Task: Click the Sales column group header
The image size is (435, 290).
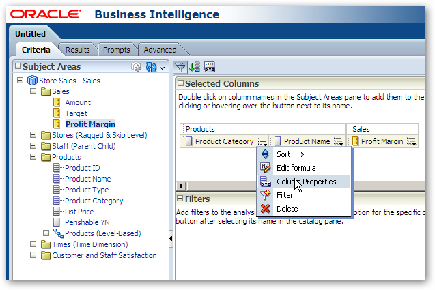Action: [382, 129]
